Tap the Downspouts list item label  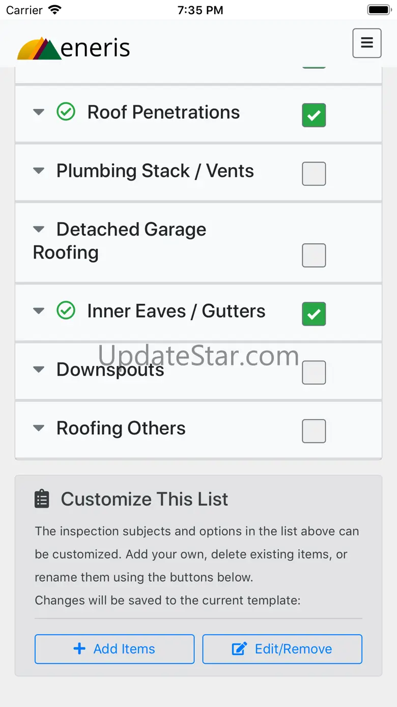click(110, 370)
